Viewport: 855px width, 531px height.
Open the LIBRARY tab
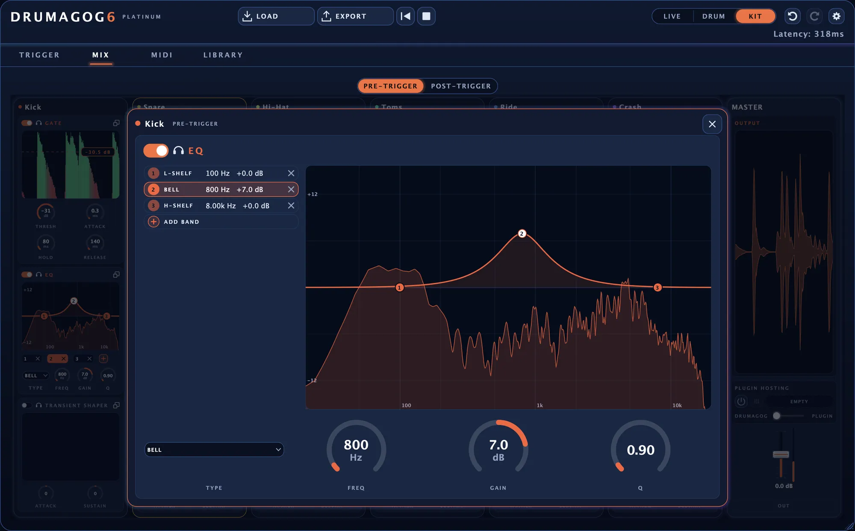223,55
